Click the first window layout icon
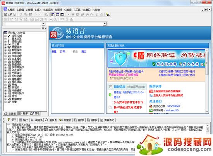 pos(53,14)
